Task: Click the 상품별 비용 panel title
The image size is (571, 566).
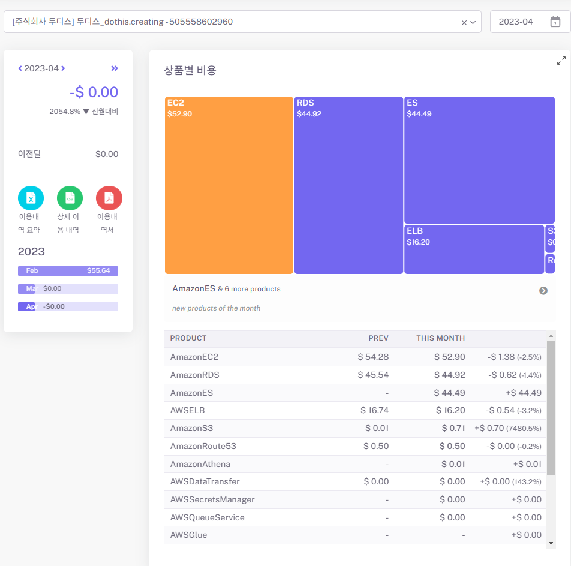Action: (190, 70)
